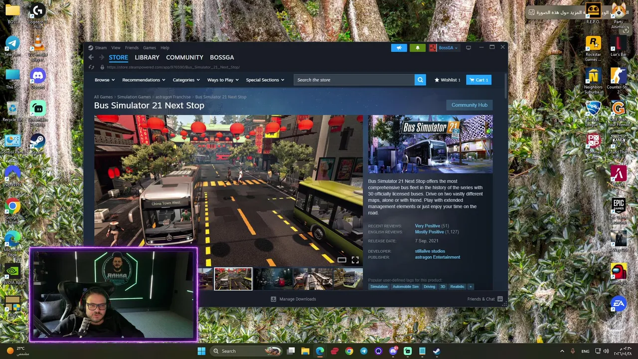This screenshot has height=359, width=638.
Task: Open Among Us desktop shortcut
Action: click(x=619, y=274)
